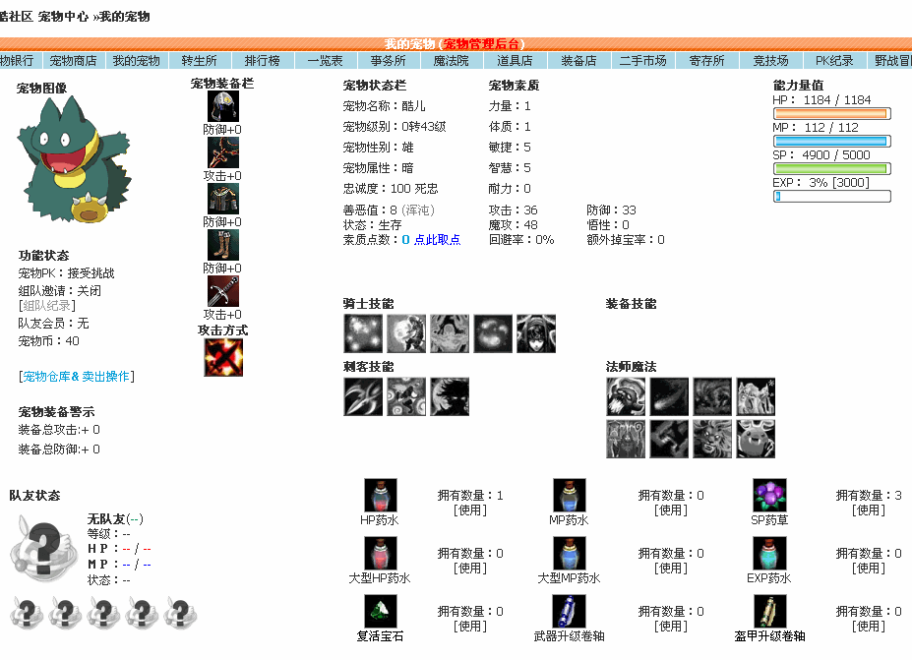The image size is (912, 660).
Task: Open the 组队纪录 link
Action: (x=46, y=305)
